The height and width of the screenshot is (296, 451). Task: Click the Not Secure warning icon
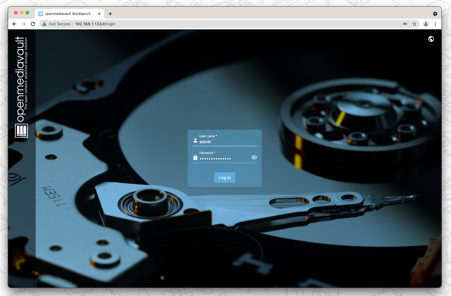(x=44, y=24)
